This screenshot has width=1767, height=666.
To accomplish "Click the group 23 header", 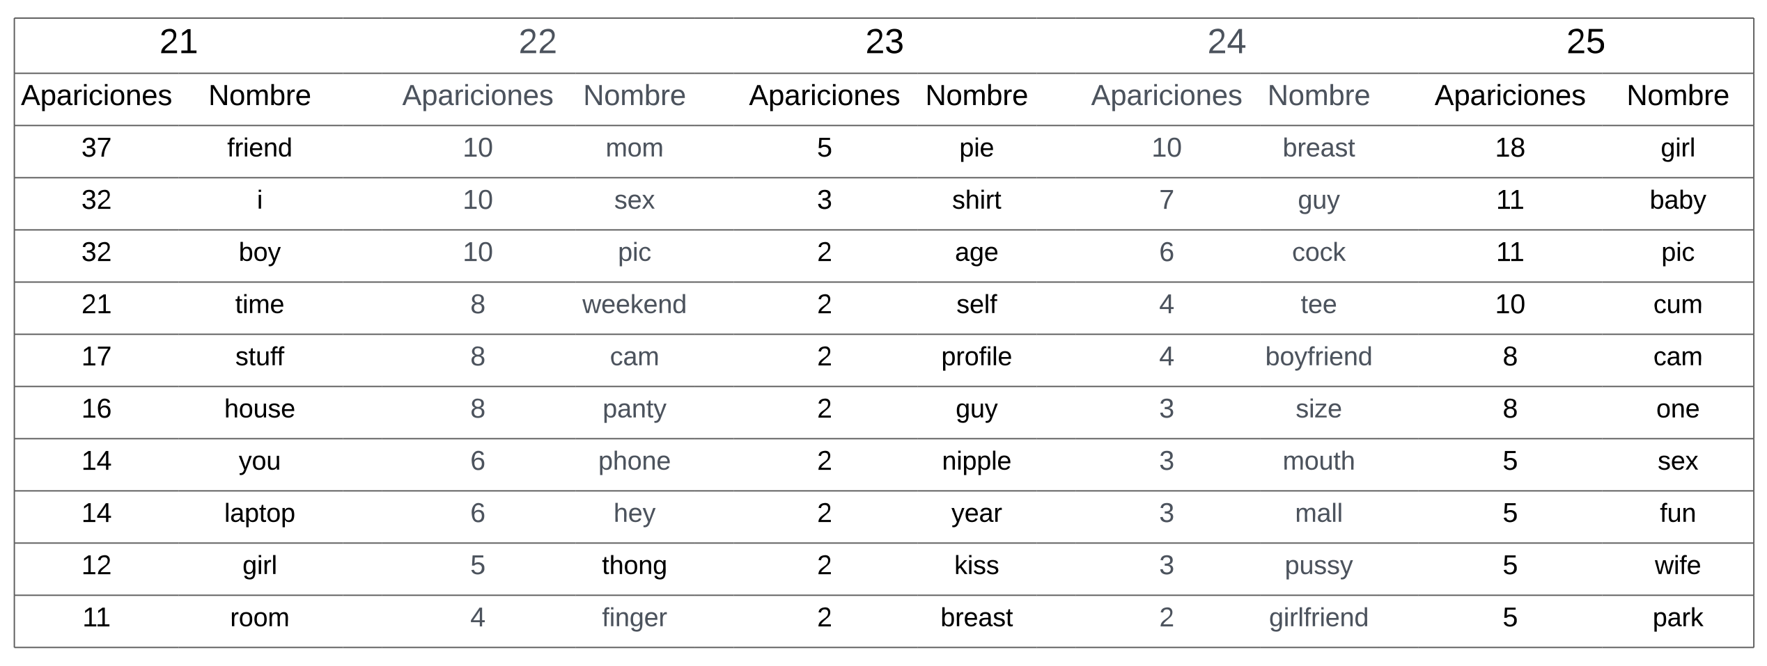I will [x=885, y=42].
